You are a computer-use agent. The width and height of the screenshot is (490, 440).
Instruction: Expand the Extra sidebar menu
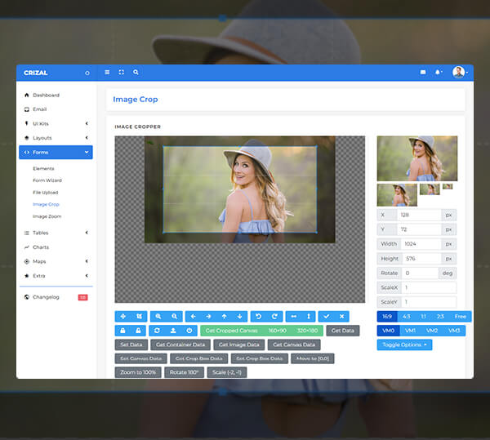pyautogui.click(x=56, y=276)
